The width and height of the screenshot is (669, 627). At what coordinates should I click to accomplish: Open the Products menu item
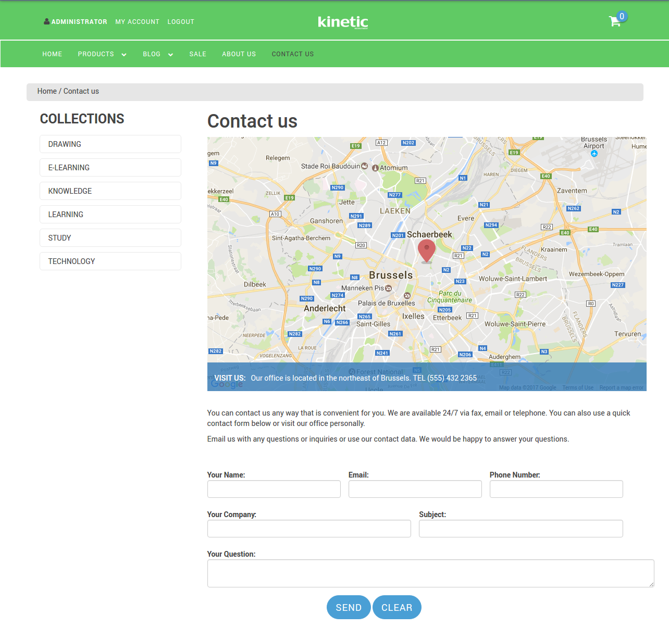click(x=96, y=54)
